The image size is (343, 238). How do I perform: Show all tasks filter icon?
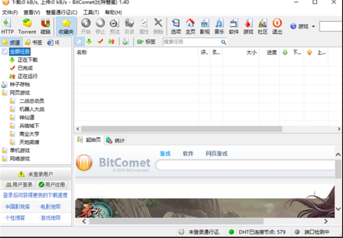pos(79,41)
